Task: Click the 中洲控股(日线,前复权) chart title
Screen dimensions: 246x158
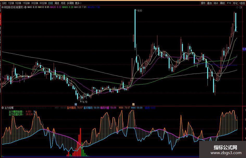Action: 12,7
